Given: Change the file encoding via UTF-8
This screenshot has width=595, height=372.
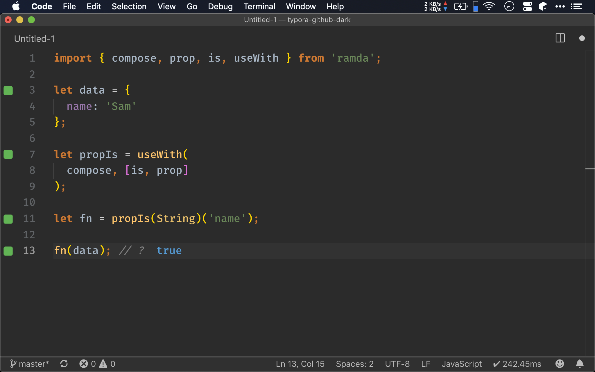Looking at the screenshot, I should click(397, 364).
